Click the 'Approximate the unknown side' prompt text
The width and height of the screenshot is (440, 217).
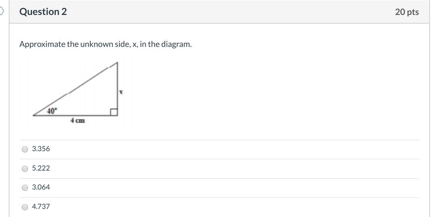click(x=105, y=44)
